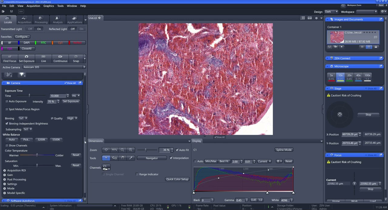The height and width of the screenshot is (210, 388).
Task: Run Find Focus autofocus
Action: 10,59
